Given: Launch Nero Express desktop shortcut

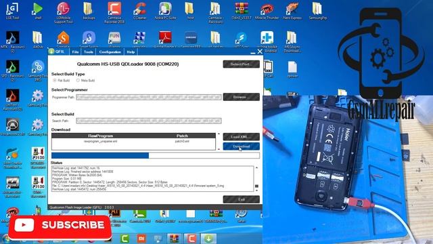Looking at the screenshot, I should (292, 11).
